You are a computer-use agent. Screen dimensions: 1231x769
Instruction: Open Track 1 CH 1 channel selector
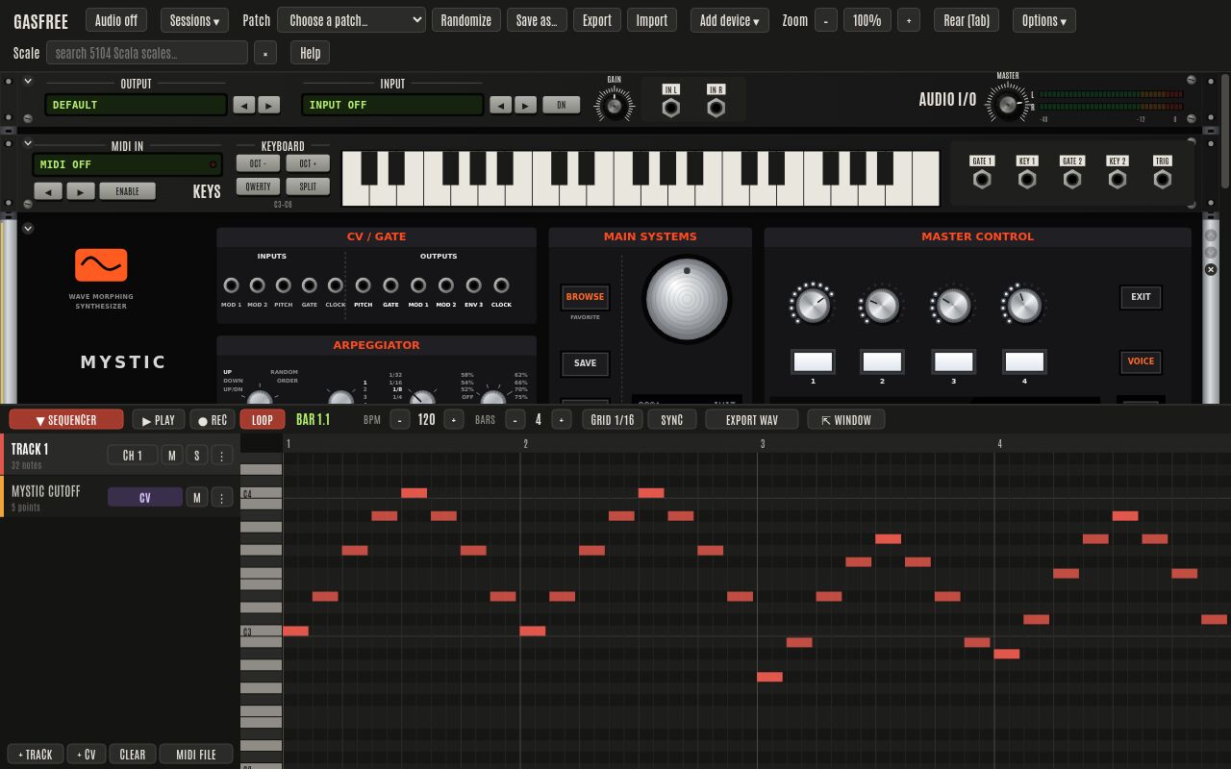pyautogui.click(x=133, y=456)
